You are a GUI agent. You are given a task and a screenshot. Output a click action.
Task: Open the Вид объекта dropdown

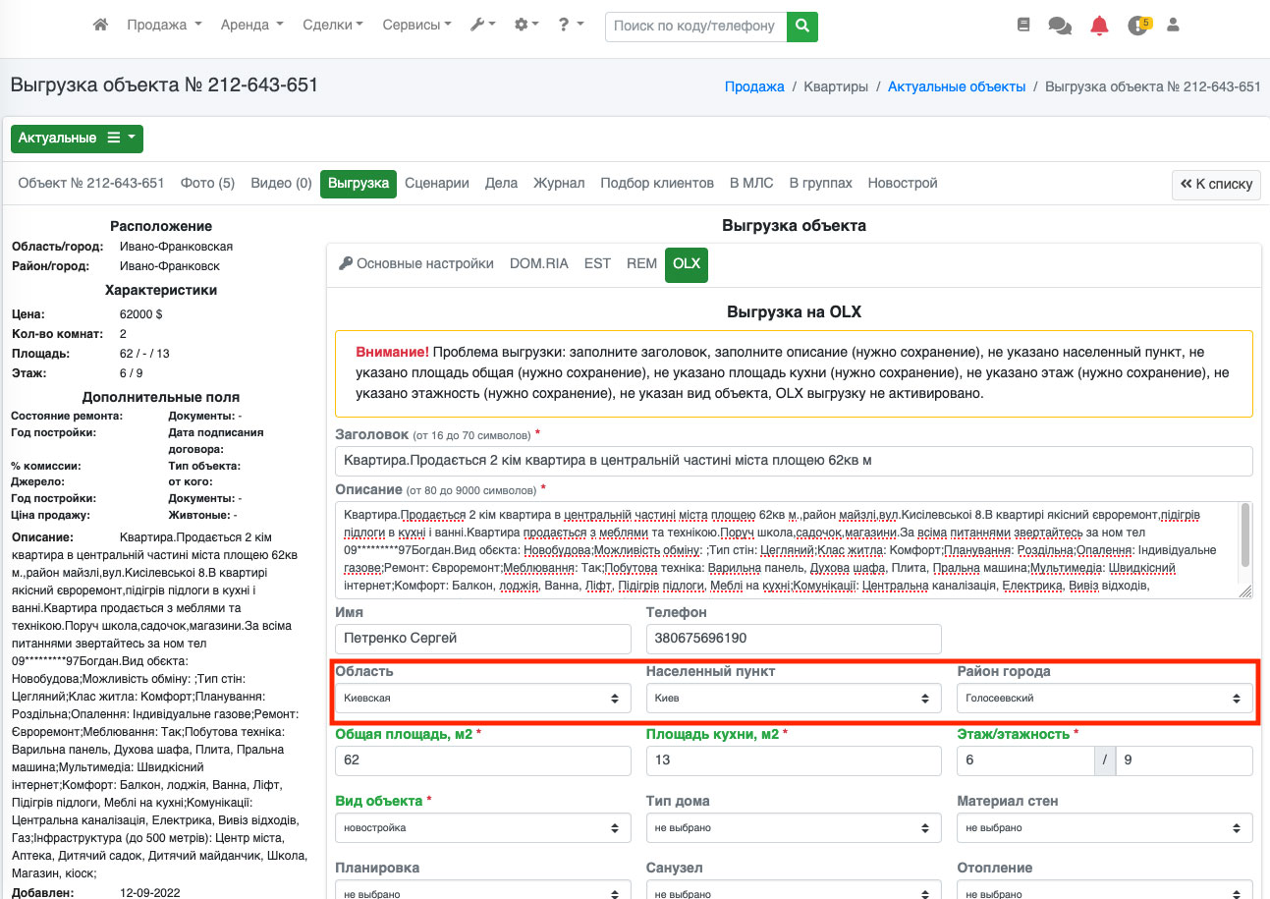tap(482, 828)
